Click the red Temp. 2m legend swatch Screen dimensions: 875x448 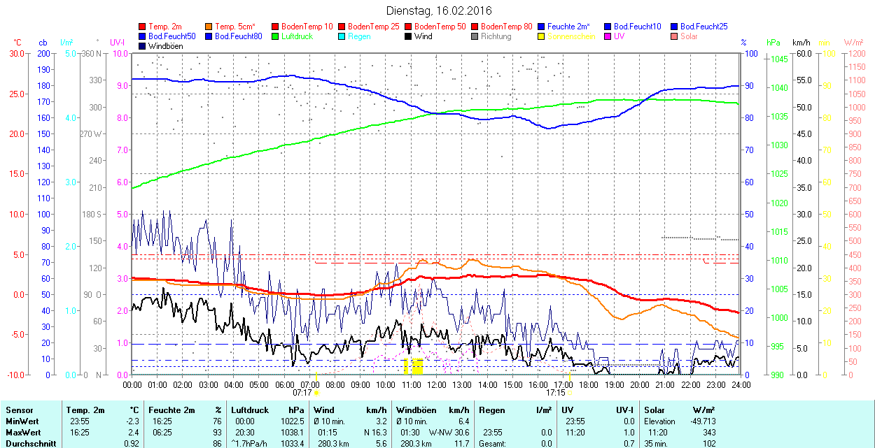coord(143,27)
